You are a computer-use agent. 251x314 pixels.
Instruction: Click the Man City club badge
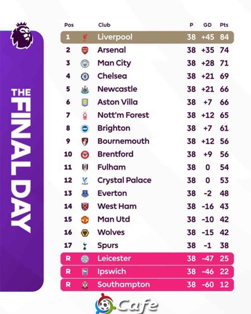point(85,63)
